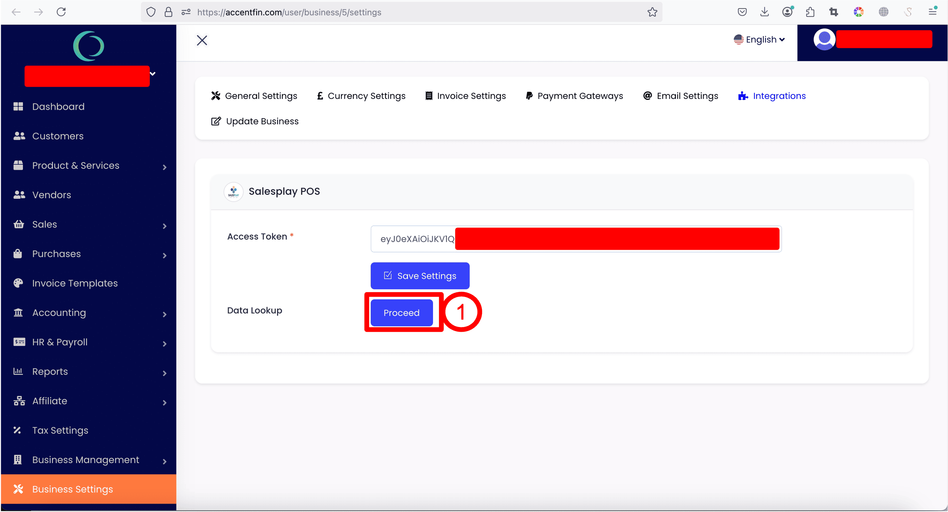This screenshot has height=512, width=948.
Task: Open the Email Settings tab
Action: point(681,96)
